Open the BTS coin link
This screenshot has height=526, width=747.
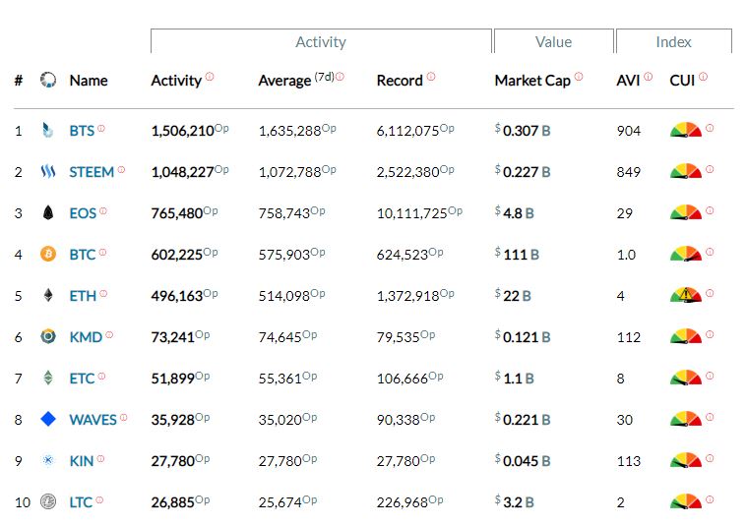pyautogui.click(x=82, y=131)
